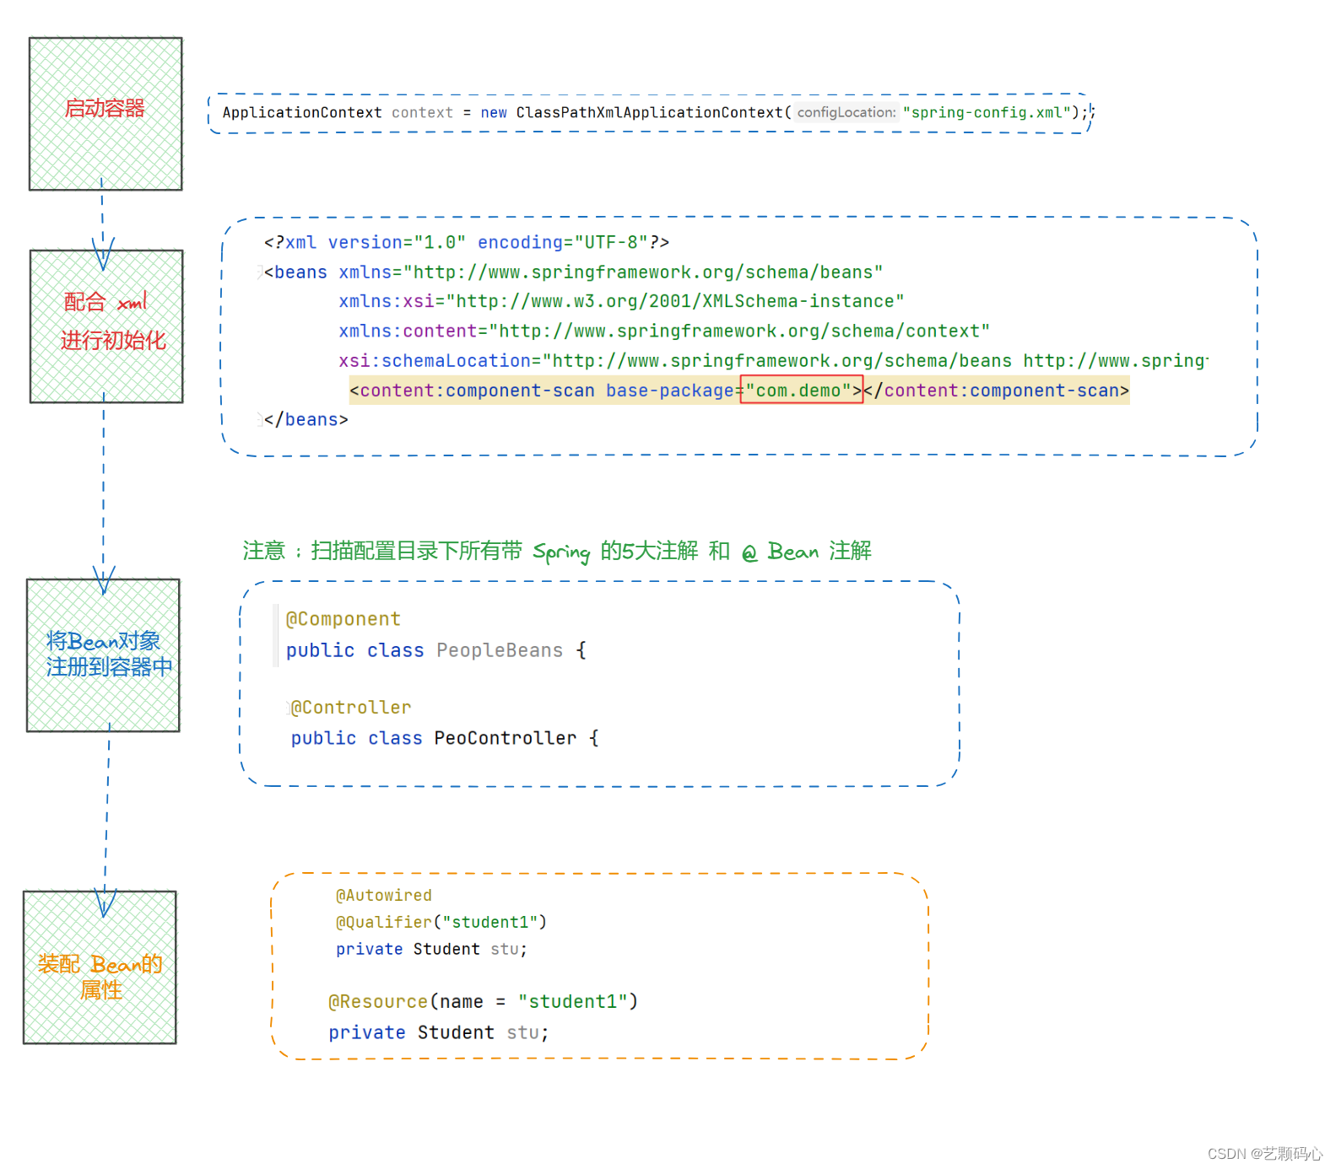Click the @Qualifier("student1") annotation
This screenshot has width=1336, height=1169.
441,923
